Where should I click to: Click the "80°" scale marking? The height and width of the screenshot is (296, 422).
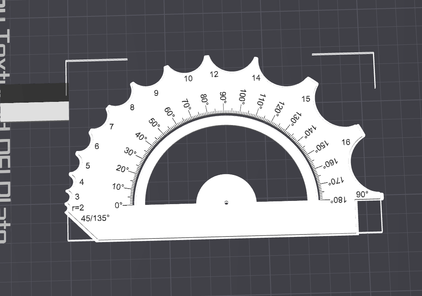tap(205, 99)
